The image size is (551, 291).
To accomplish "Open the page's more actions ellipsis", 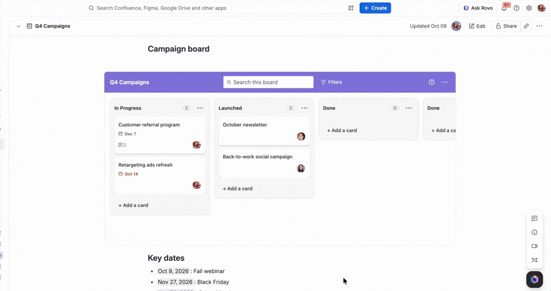I will point(539,26).
